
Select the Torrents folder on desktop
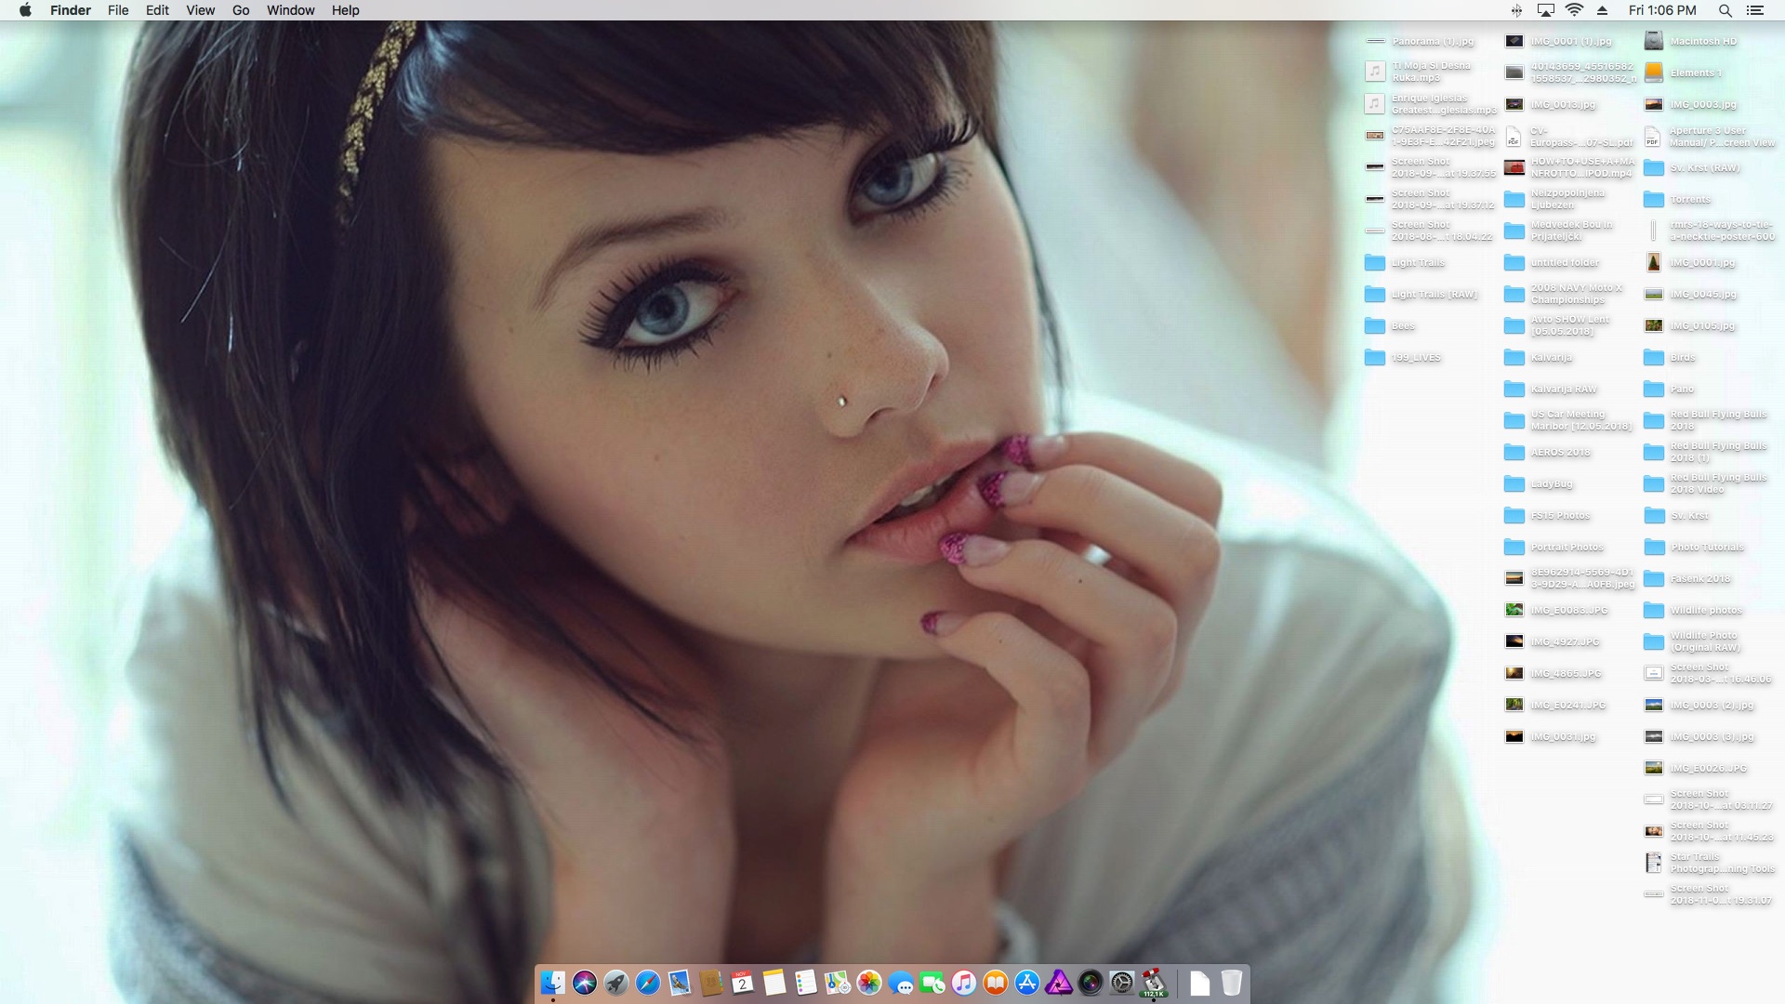pos(1654,200)
